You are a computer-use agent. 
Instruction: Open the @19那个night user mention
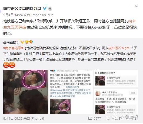119,48
